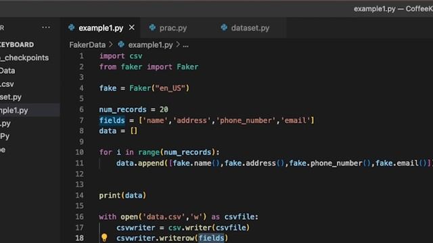This screenshot has width=433, height=243.
Task: Click 'csvwriter.writerow' on line 18
Action: coord(155,238)
